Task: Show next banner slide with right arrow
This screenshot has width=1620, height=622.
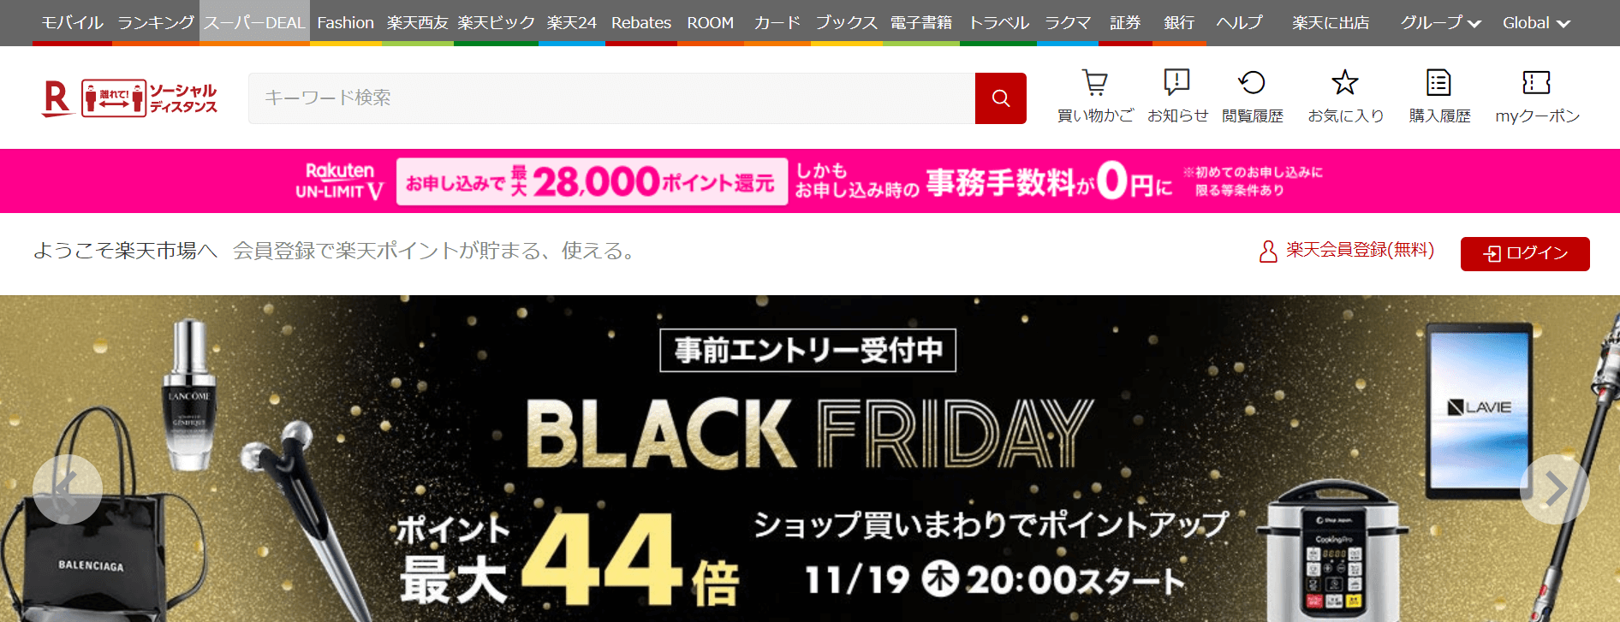Action: coord(1555,489)
